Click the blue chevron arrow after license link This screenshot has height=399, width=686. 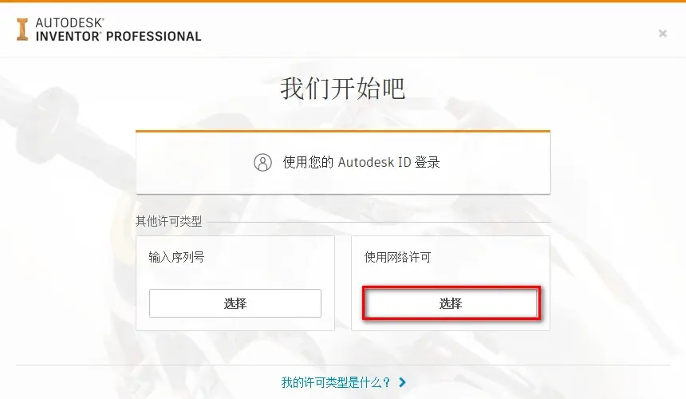403,382
